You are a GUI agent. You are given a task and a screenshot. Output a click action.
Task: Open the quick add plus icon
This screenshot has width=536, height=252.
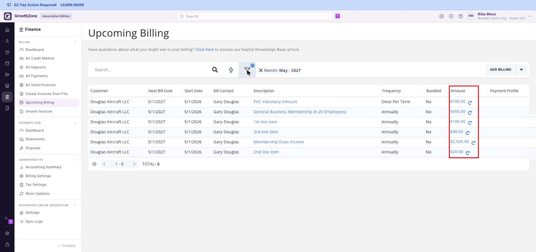coord(442,16)
